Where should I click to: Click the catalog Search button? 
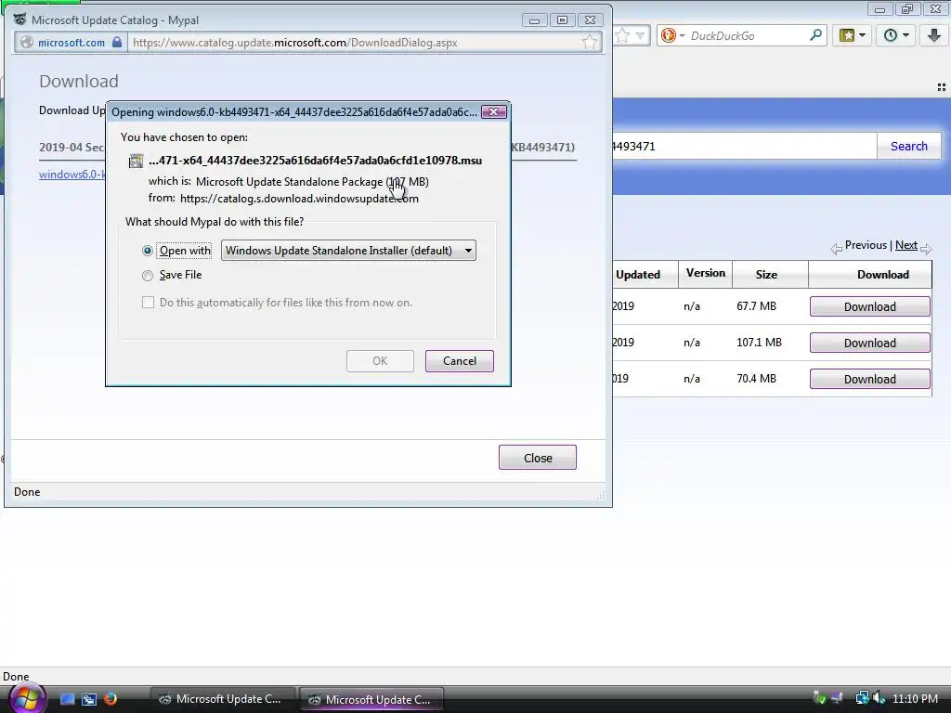pyautogui.click(x=908, y=146)
